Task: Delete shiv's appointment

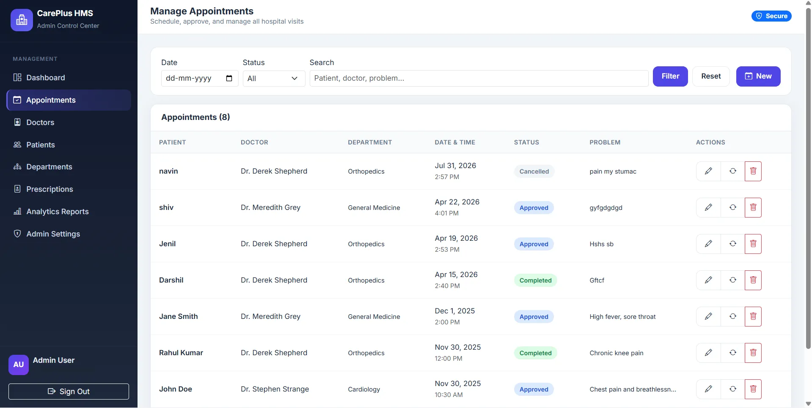Action: coord(753,207)
